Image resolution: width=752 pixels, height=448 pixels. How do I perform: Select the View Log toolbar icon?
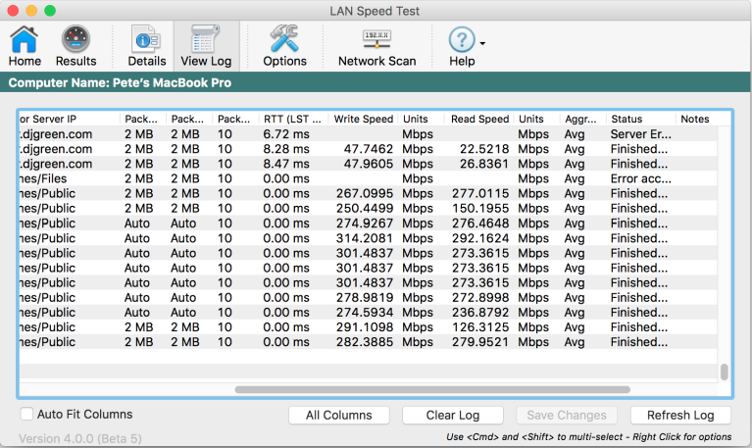click(x=206, y=46)
